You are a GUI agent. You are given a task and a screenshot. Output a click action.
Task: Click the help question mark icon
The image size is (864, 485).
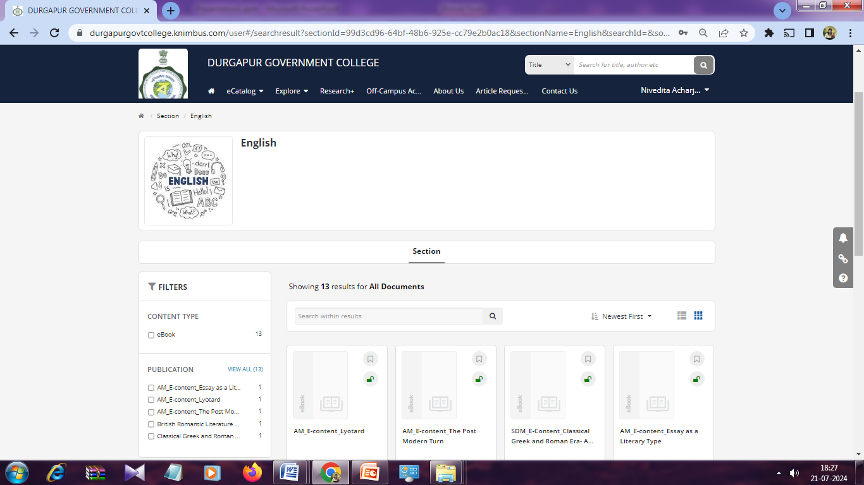(x=843, y=278)
